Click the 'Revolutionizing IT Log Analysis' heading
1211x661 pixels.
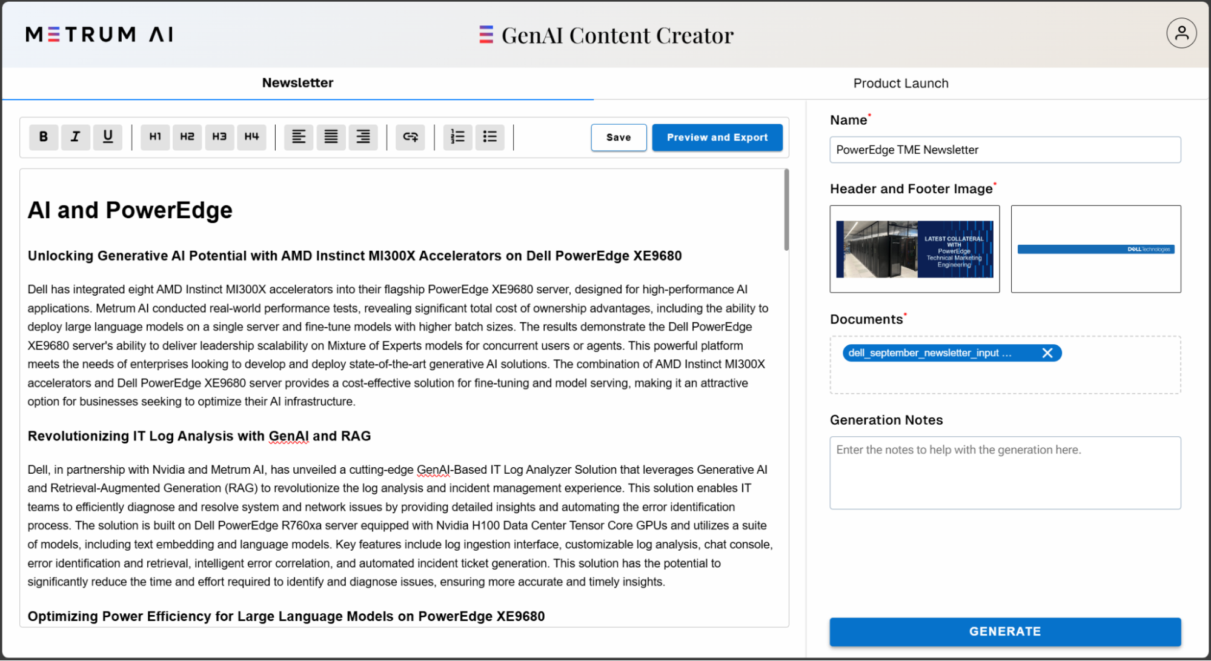click(199, 436)
